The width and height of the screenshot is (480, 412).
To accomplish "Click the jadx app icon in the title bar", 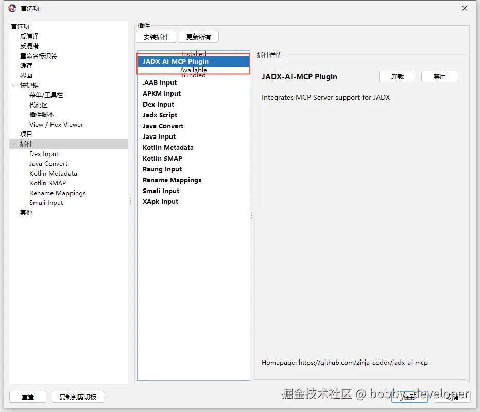I will (12, 8).
